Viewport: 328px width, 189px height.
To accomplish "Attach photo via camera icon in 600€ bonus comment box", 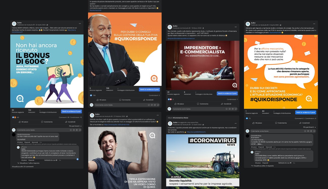I will coord(74,130).
